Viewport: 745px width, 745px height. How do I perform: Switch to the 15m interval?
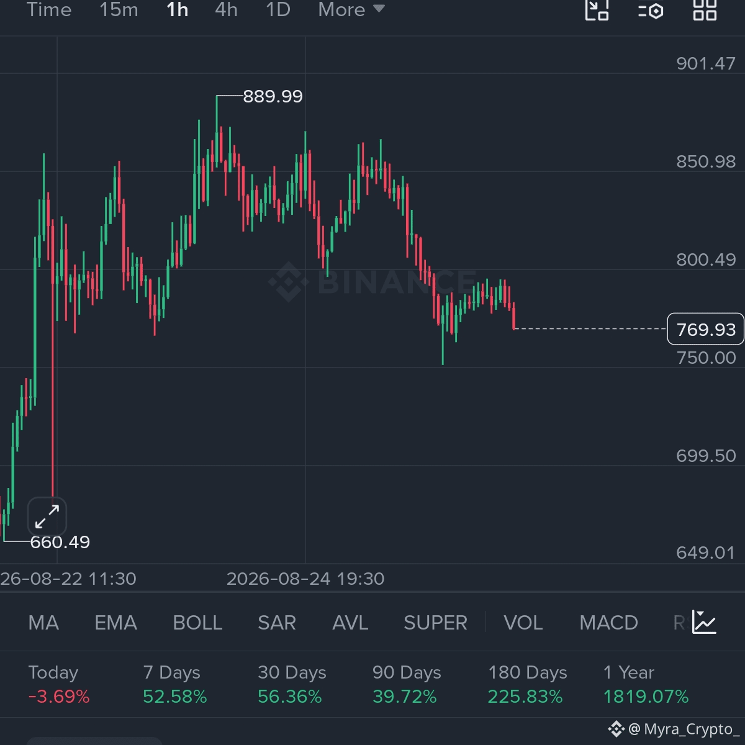pos(119,10)
